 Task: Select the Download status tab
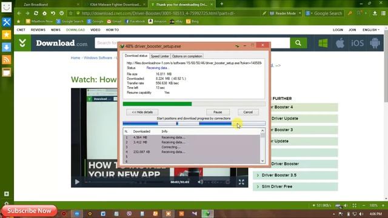pos(136,56)
